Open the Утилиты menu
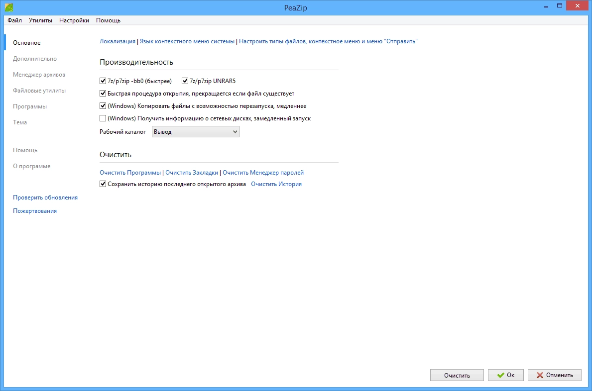The height and width of the screenshot is (391, 592). coord(40,20)
